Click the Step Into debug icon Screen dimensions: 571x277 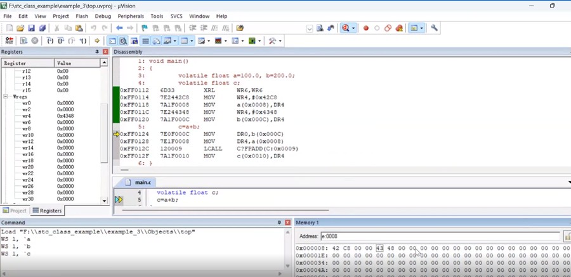pos(50,41)
